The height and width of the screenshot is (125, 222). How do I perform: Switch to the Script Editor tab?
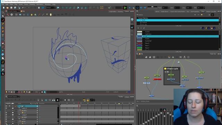[x=113, y=11]
